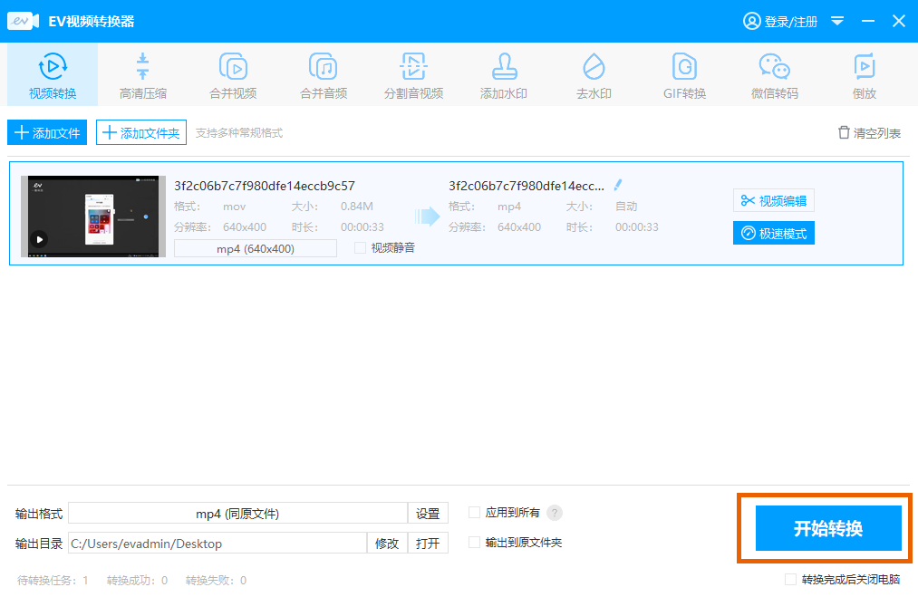Open the 去水印 remove watermark tool
918x597 pixels.
click(594, 75)
